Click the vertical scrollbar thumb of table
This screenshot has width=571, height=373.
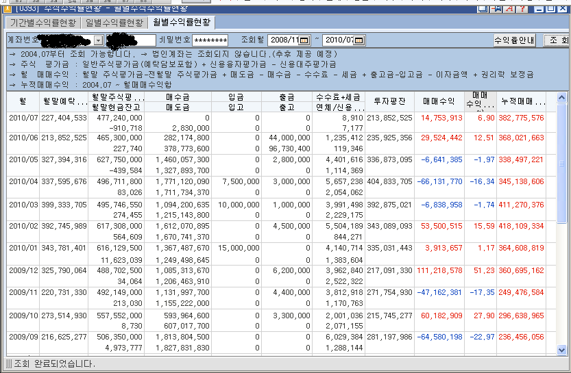(x=561, y=163)
